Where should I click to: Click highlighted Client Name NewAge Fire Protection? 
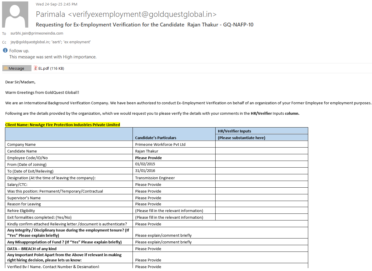63,125
